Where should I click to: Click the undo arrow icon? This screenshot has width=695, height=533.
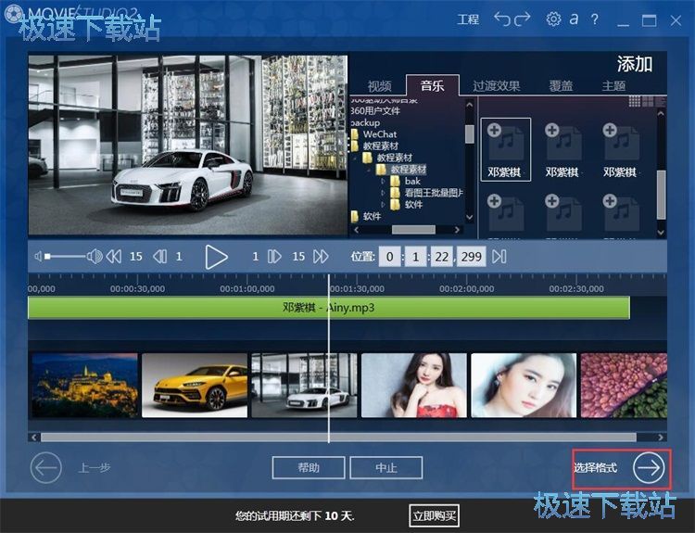[502, 19]
